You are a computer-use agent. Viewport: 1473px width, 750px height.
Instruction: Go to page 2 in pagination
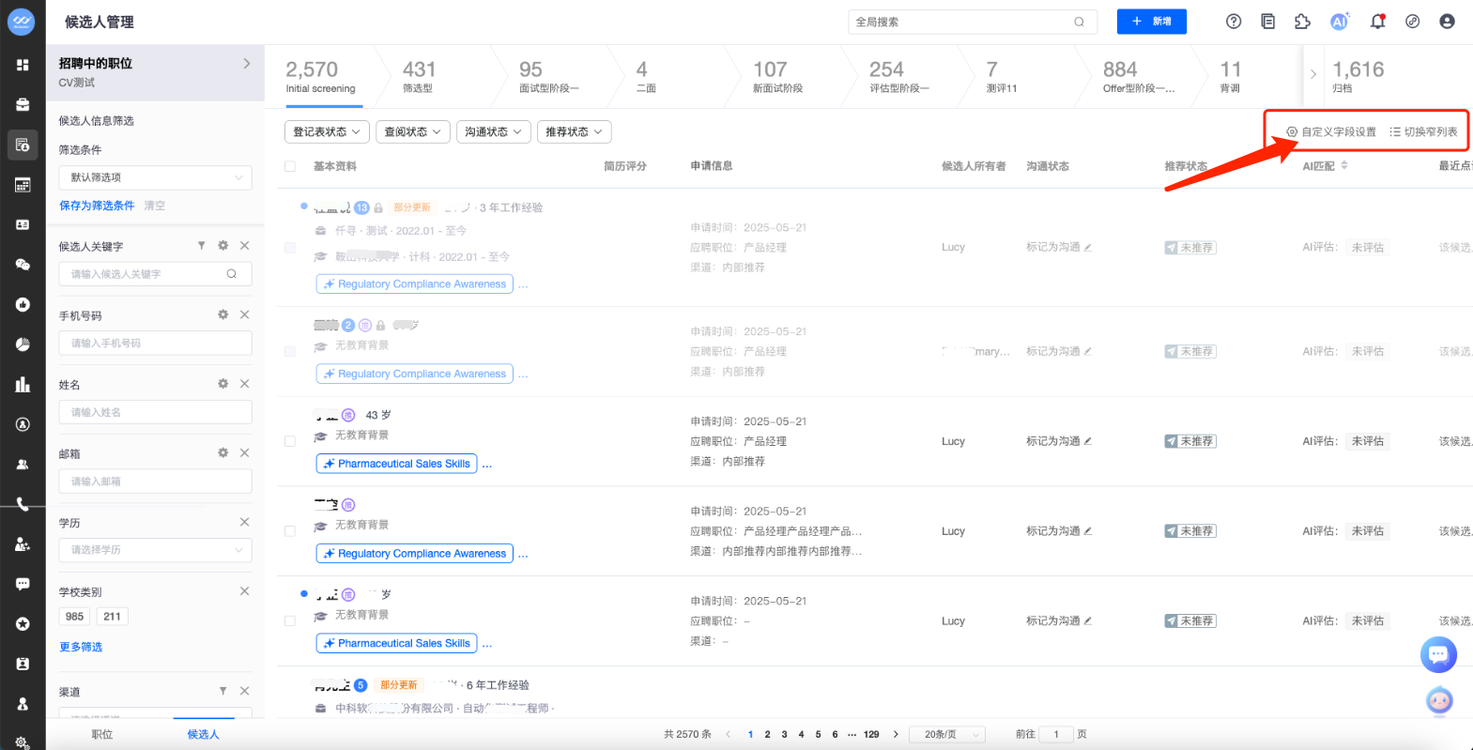767,734
